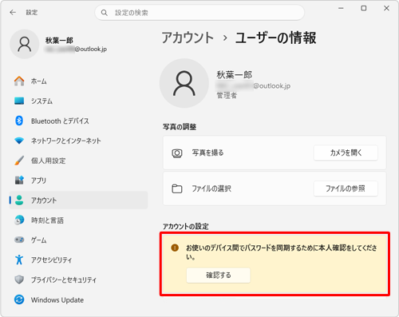Select システム label in the sidebar
The width and height of the screenshot is (399, 317).
point(41,101)
